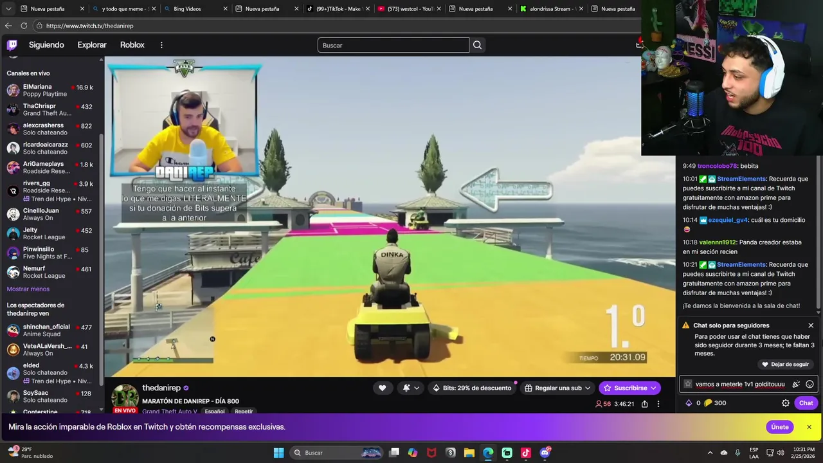The image size is (823, 463).
Task: Click the purple Chat send button
Action: [x=806, y=403]
